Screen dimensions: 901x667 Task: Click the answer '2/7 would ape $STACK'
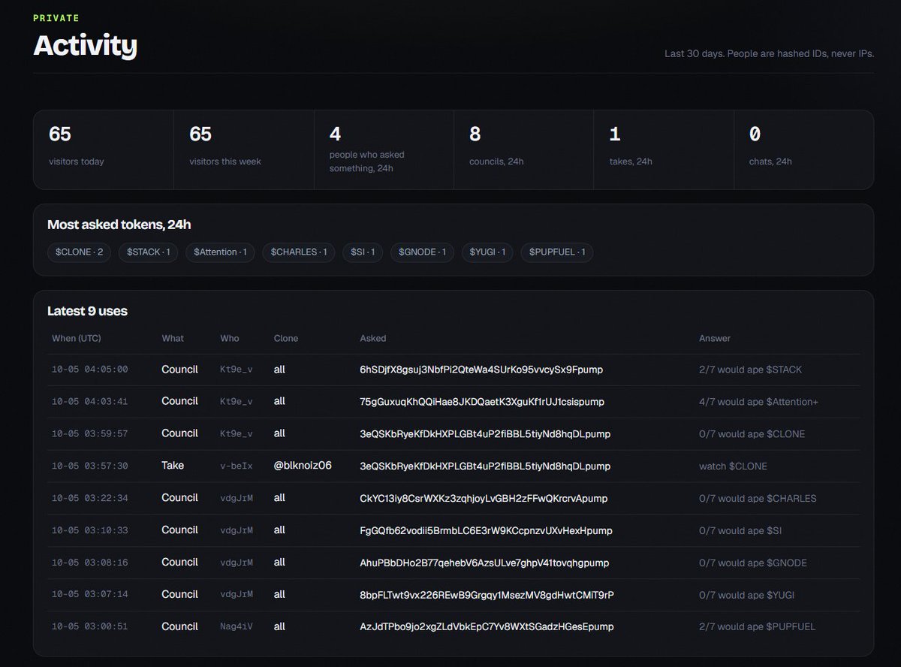(751, 370)
